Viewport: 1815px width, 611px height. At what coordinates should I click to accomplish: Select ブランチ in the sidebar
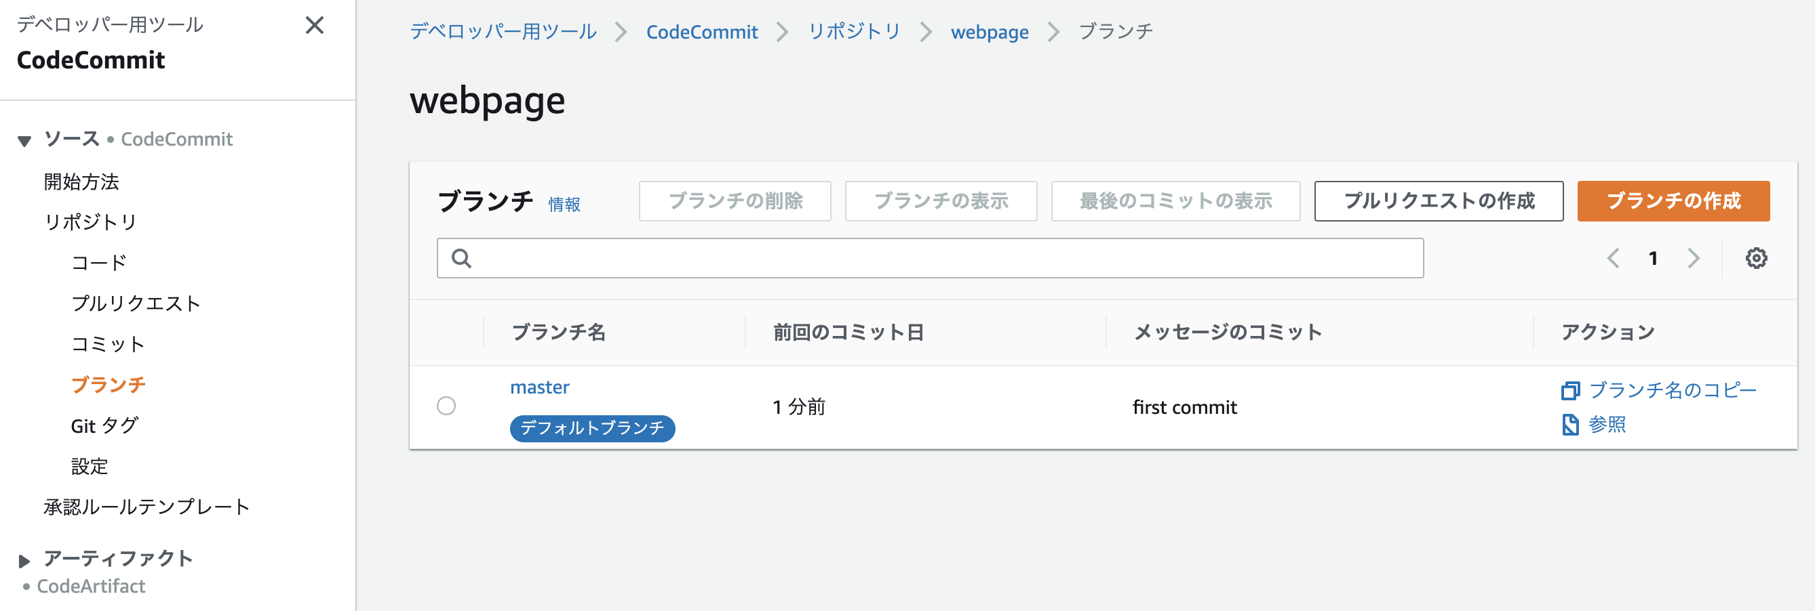click(108, 384)
